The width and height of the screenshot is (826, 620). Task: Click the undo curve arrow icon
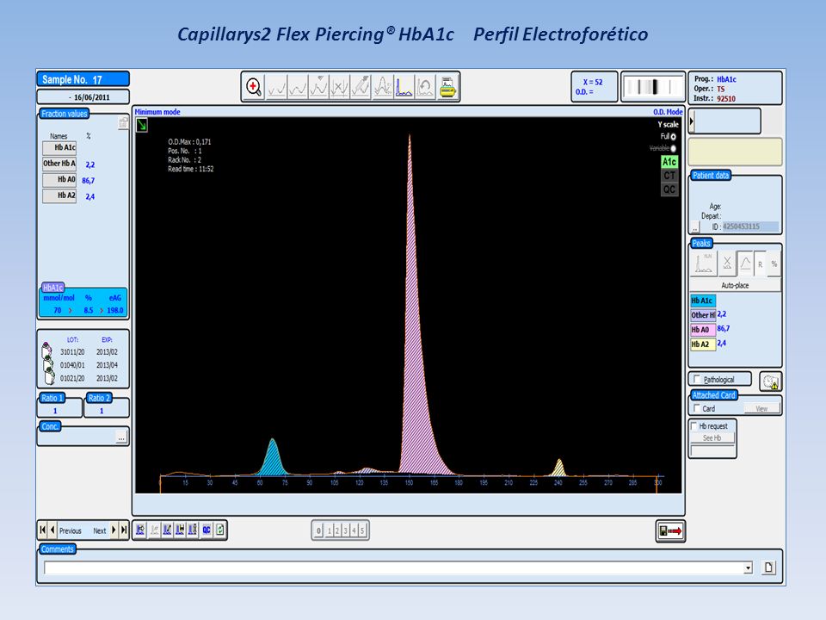(x=425, y=87)
